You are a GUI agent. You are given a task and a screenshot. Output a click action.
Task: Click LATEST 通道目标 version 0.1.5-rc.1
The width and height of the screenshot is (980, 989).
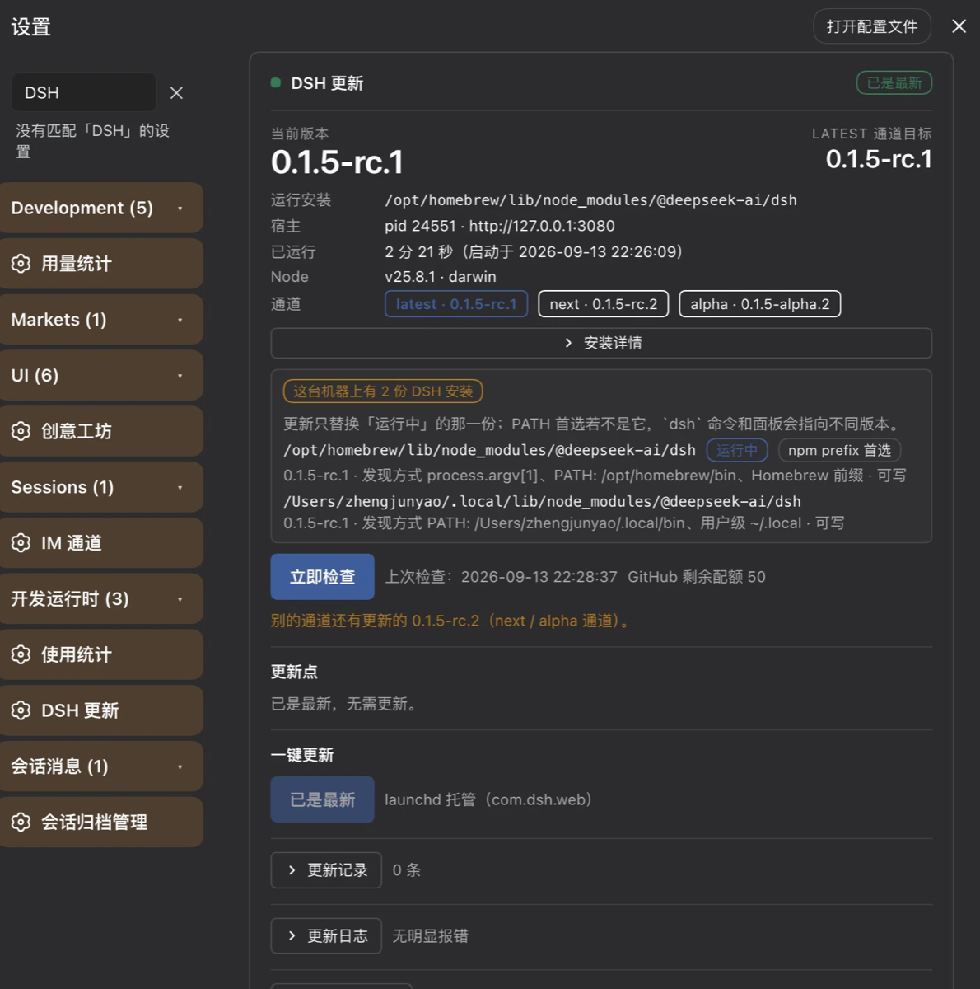tap(880, 159)
